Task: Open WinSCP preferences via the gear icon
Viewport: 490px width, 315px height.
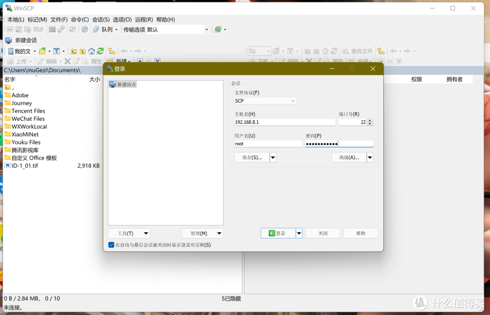Action: (84, 29)
